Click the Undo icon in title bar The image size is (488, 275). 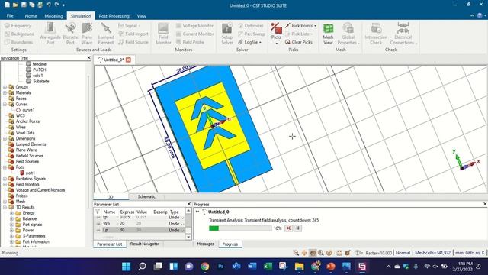click(x=49, y=5)
